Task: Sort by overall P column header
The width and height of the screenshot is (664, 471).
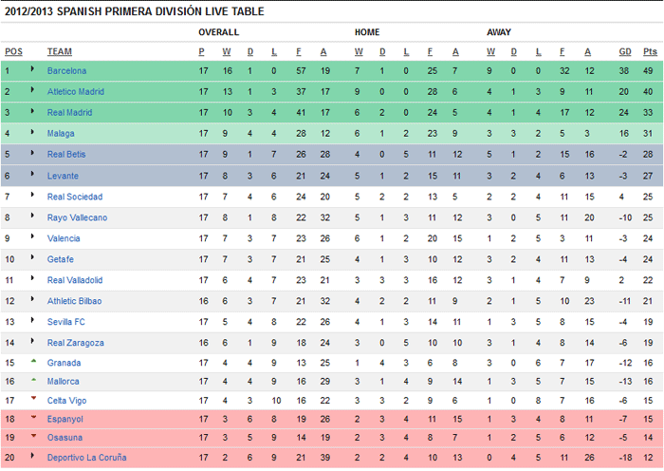Action: [201, 51]
